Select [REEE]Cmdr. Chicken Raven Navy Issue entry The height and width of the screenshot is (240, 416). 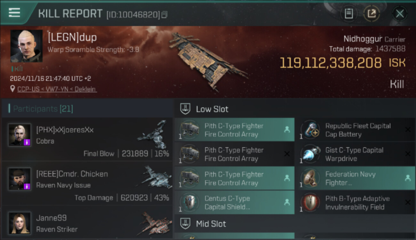coord(87,183)
